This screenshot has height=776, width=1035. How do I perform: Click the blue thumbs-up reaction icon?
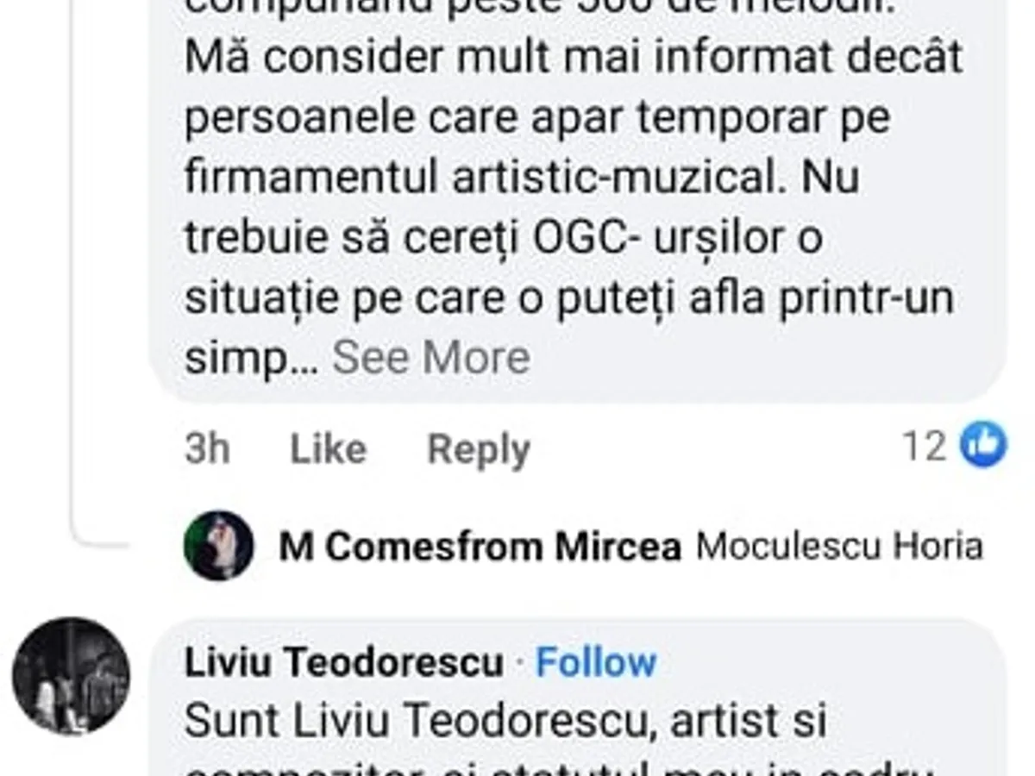point(983,445)
